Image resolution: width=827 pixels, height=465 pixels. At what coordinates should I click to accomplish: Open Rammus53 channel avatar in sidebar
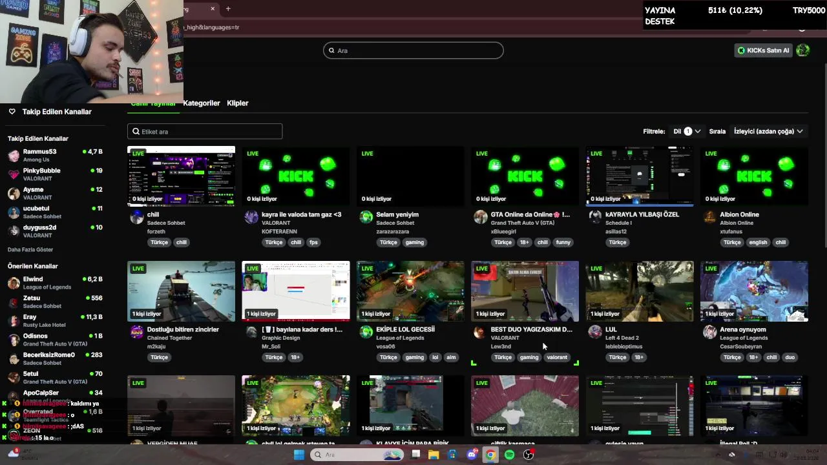[x=14, y=156]
